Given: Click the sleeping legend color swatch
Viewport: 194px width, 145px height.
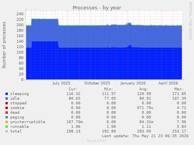Looking at the screenshot, I should (x=7, y=94).
